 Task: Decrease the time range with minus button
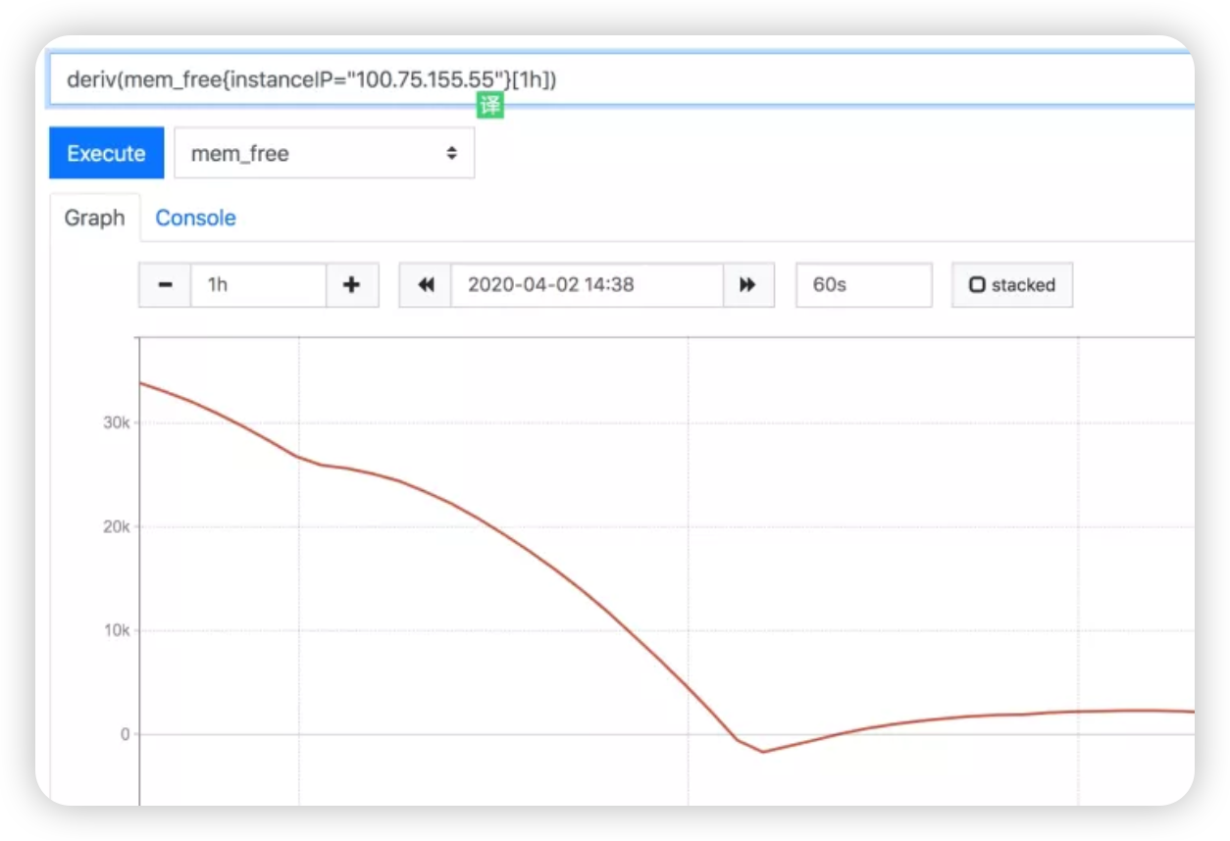[x=165, y=285]
